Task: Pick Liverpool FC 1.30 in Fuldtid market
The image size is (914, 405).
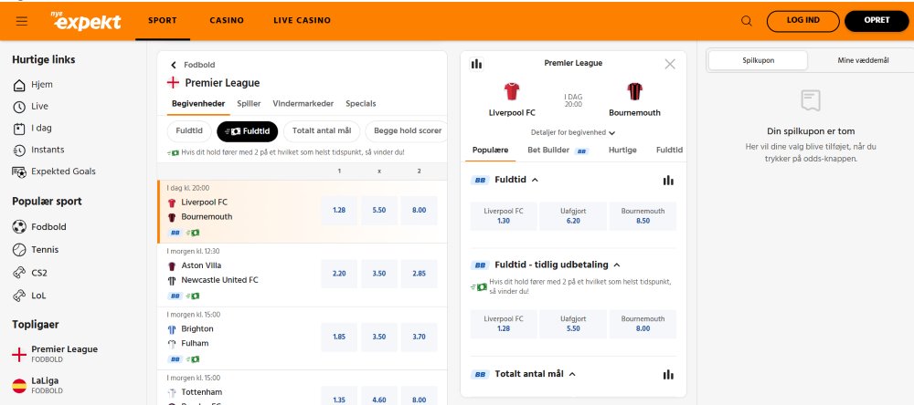Action: pos(504,216)
